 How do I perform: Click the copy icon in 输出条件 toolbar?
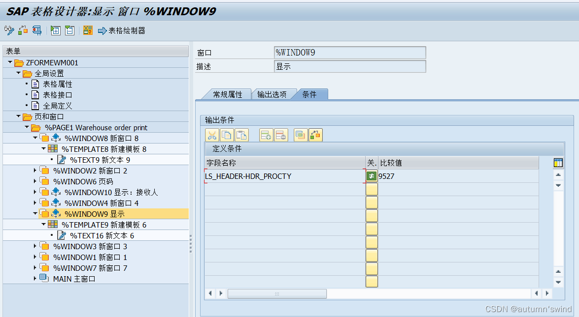(227, 135)
